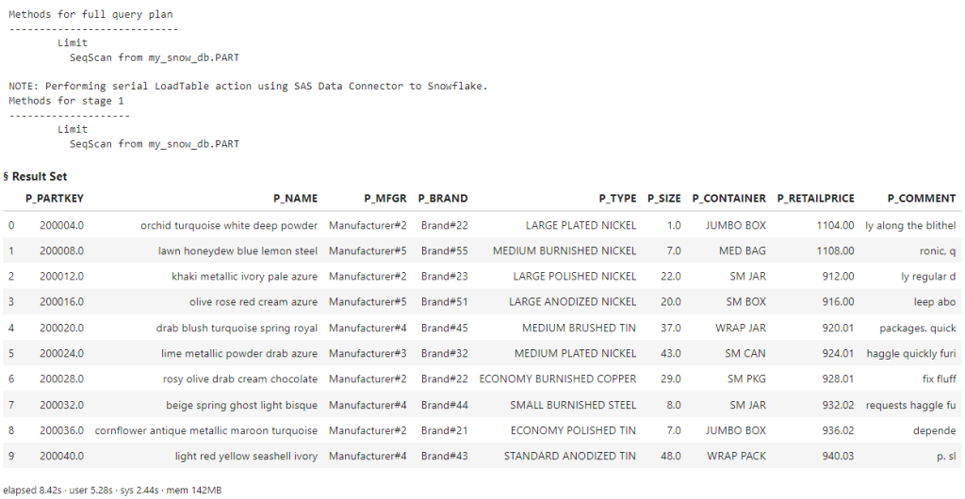Select the P_RETAILPRICE column header
Screen dimensions: 965x499
point(815,199)
